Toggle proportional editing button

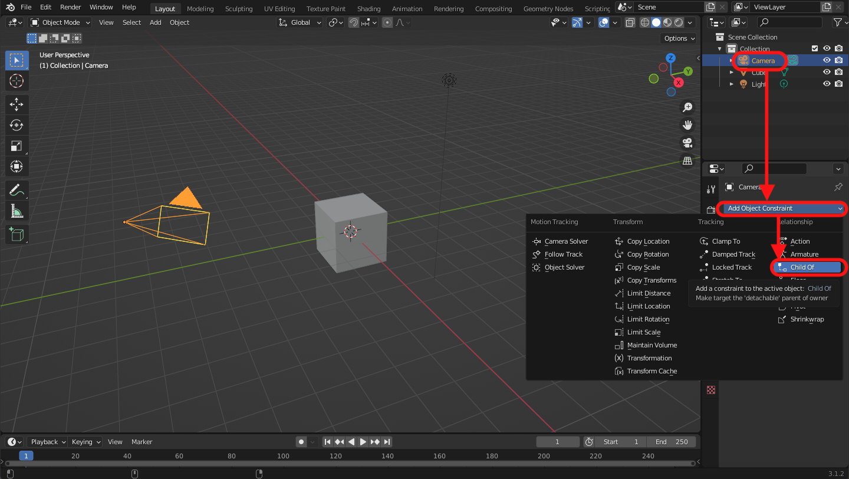click(387, 22)
